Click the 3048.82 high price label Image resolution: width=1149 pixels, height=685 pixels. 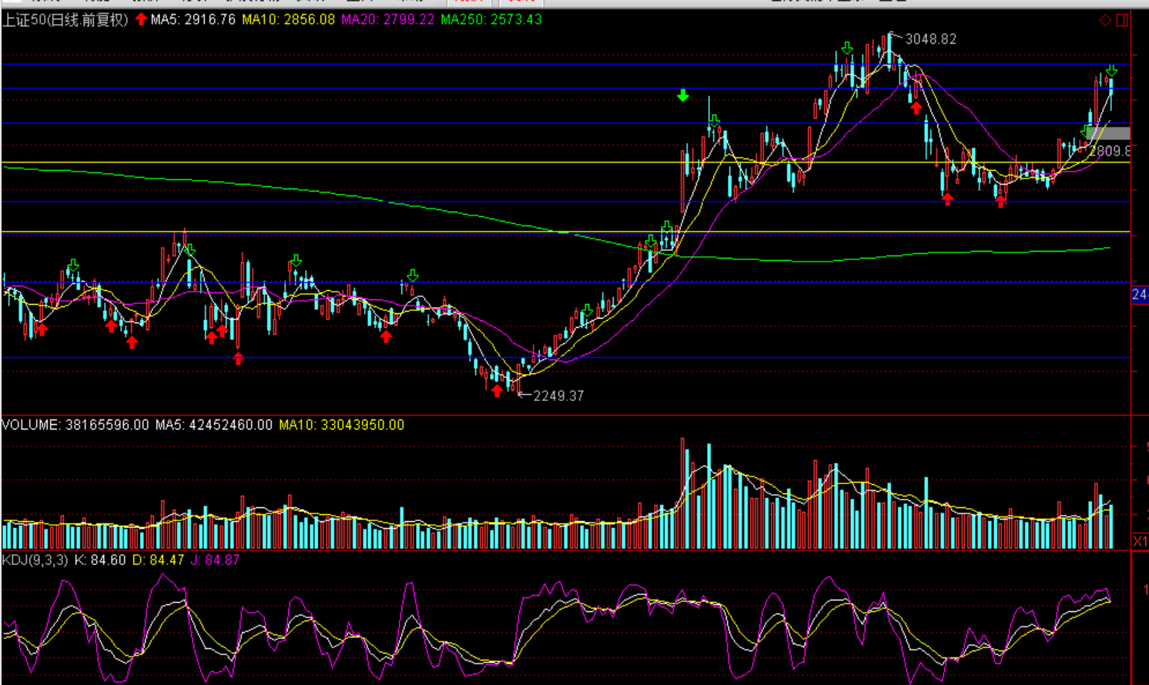pyautogui.click(x=930, y=39)
